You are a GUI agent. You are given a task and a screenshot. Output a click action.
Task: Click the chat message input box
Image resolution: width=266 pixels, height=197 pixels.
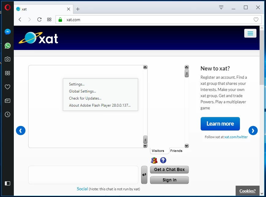click(83, 175)
